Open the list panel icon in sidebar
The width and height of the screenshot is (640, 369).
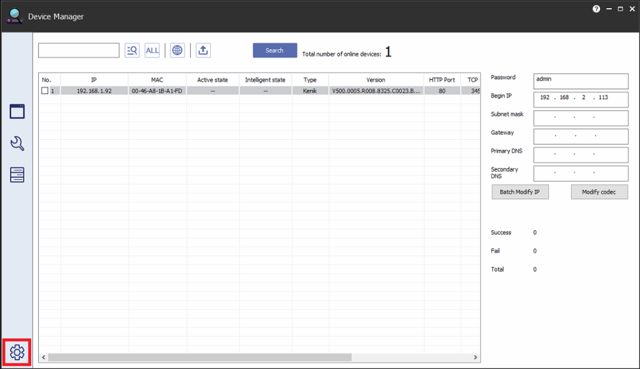[17, 175]
